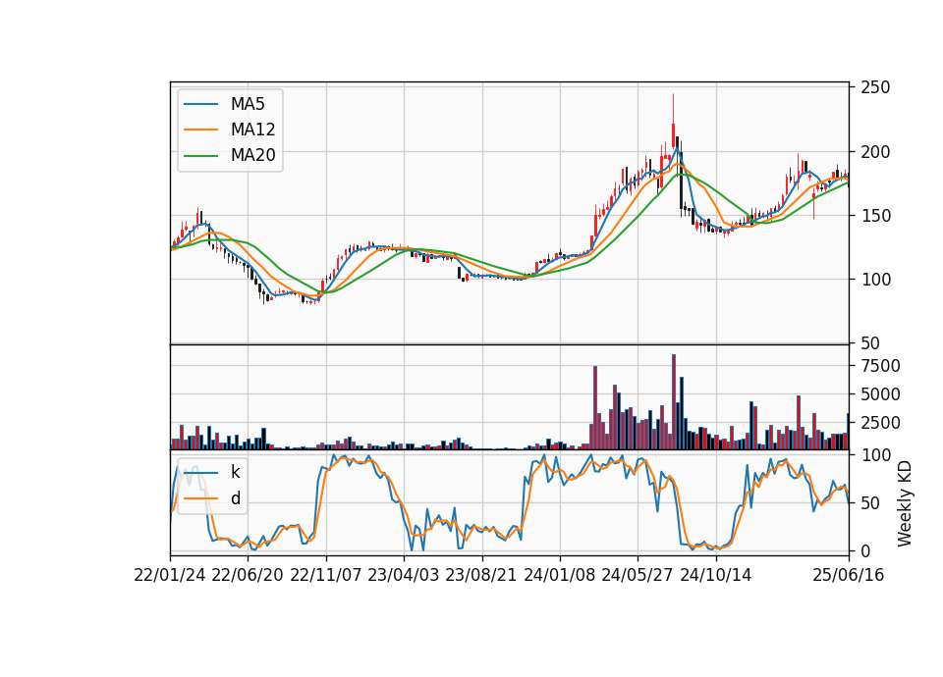This screenshot has height=677, width=943.
Task: Click the 22/11/07 date tick label
Action: (x=326, y=575)
